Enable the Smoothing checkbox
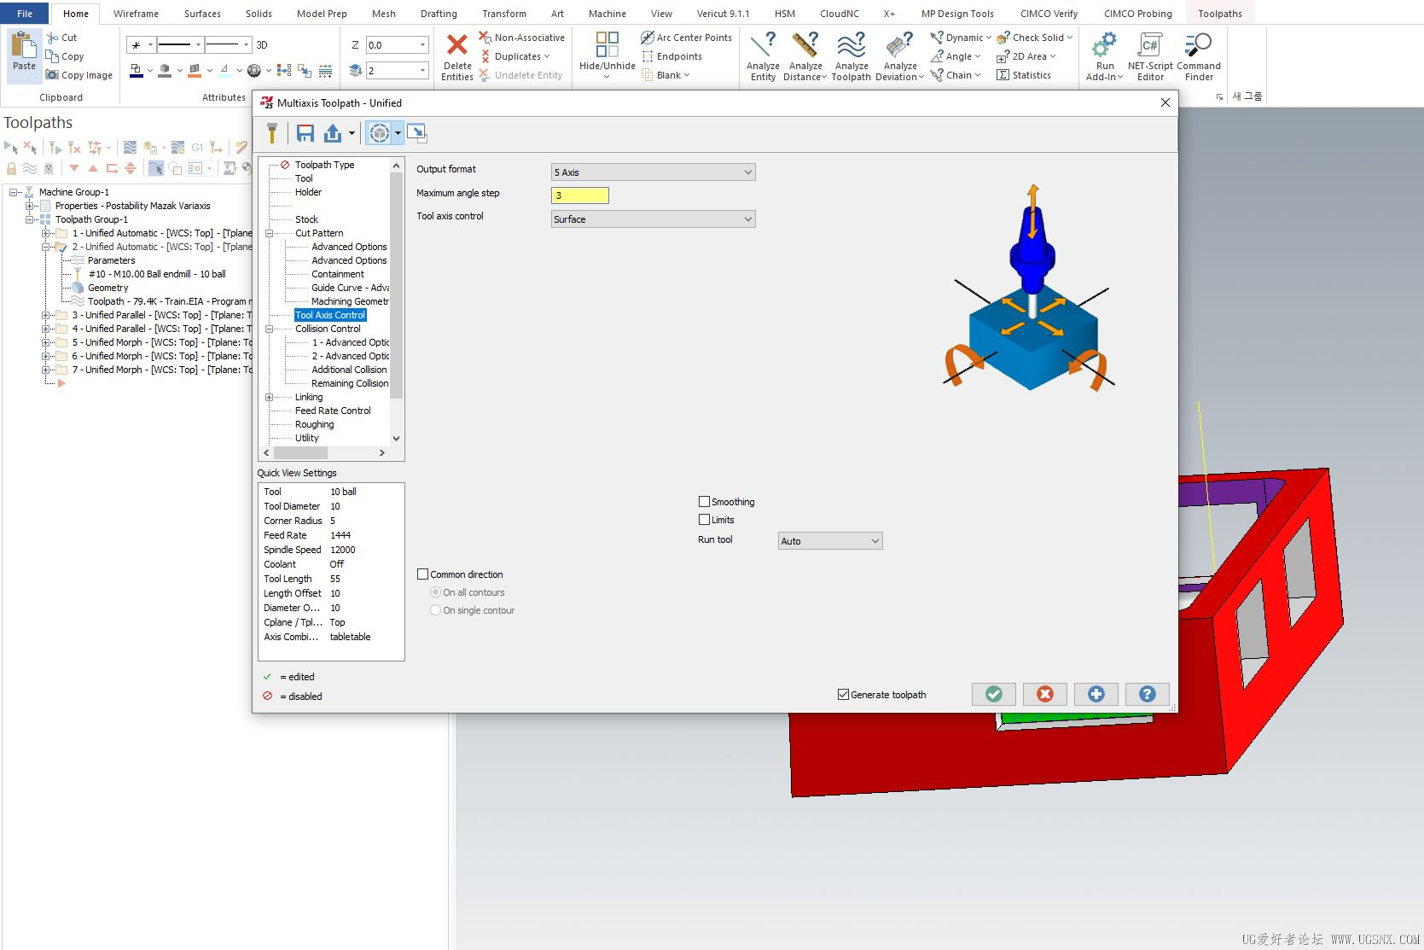1424x950 pixels. click(x=704, y=502)
